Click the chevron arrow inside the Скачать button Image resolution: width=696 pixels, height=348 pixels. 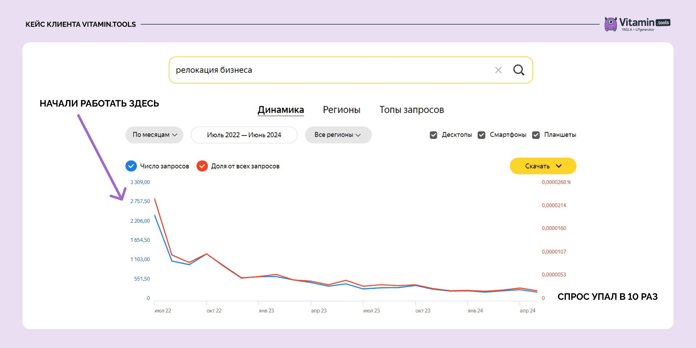coord(559,166)
